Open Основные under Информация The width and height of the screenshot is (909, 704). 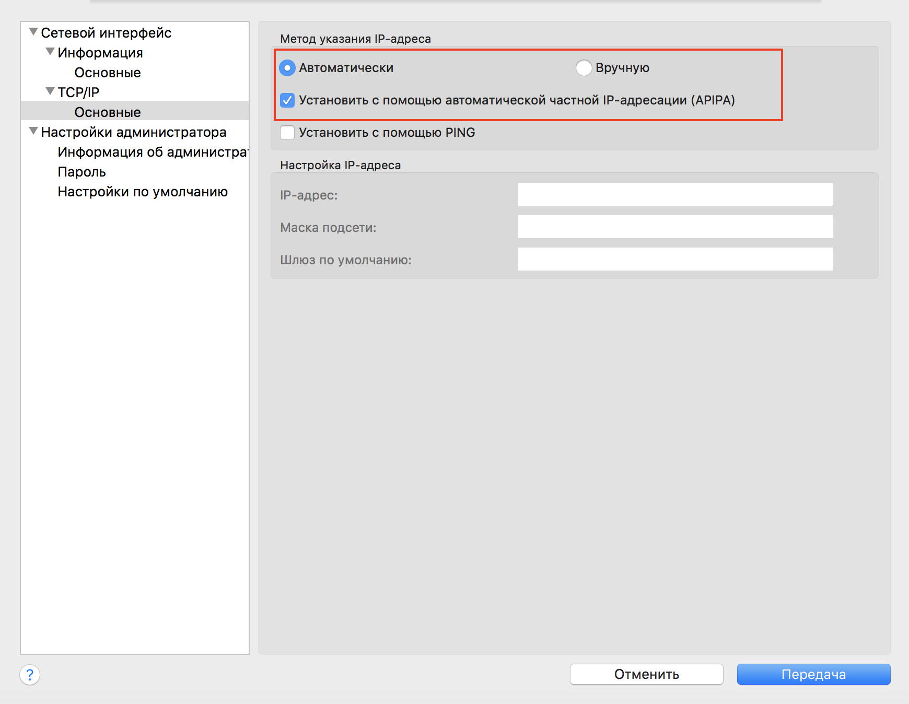(108, 73)
